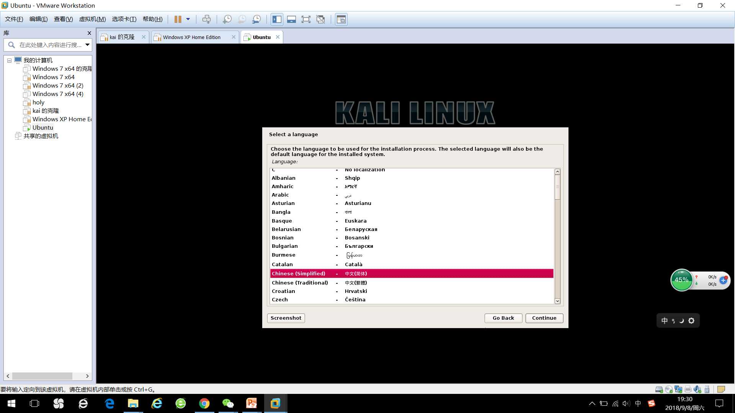The image size is (735, 413).
Task: Send Ctrl+Alt+Del to the virtual machine
Action: (206, 19)
